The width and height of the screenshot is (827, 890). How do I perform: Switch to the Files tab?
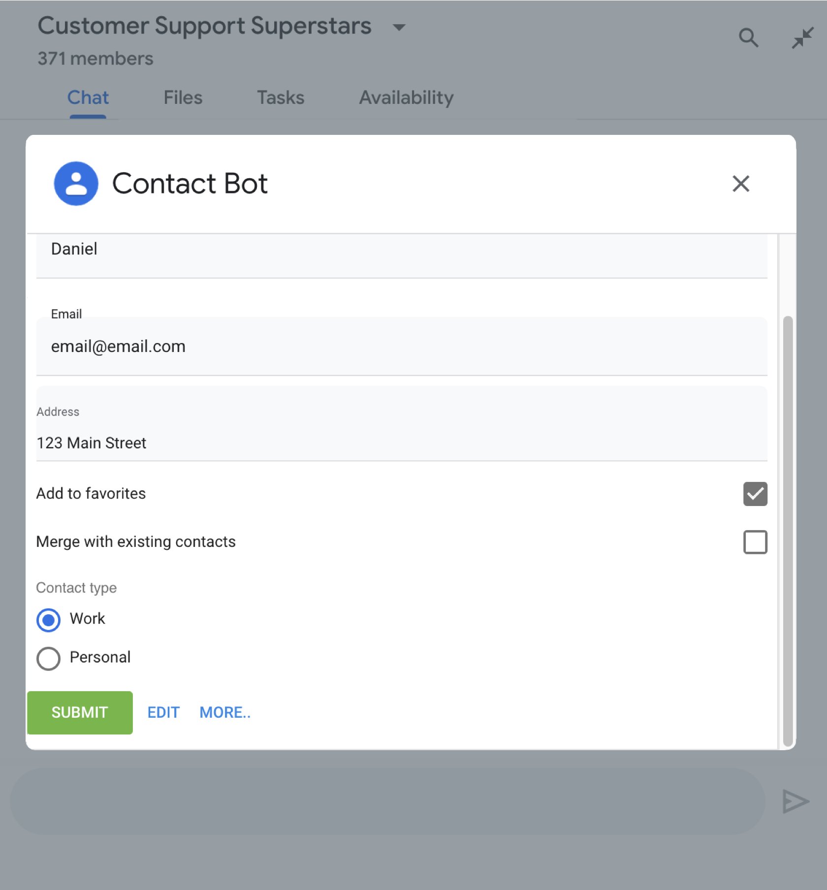pos(183,97)
